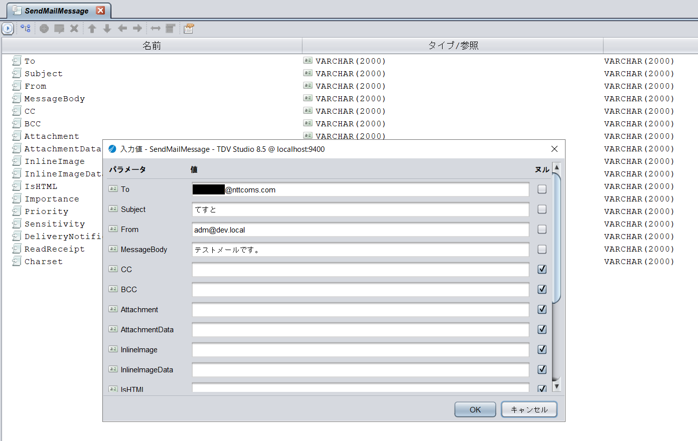Uncheck the null checkbox for BCC

[542, 289]
